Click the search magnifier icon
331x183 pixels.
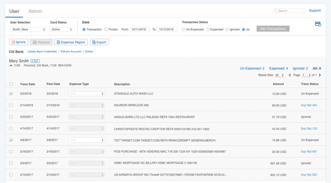[275, 11]
